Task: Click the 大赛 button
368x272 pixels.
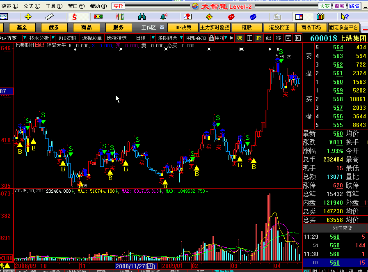Action: coord(325,6)
